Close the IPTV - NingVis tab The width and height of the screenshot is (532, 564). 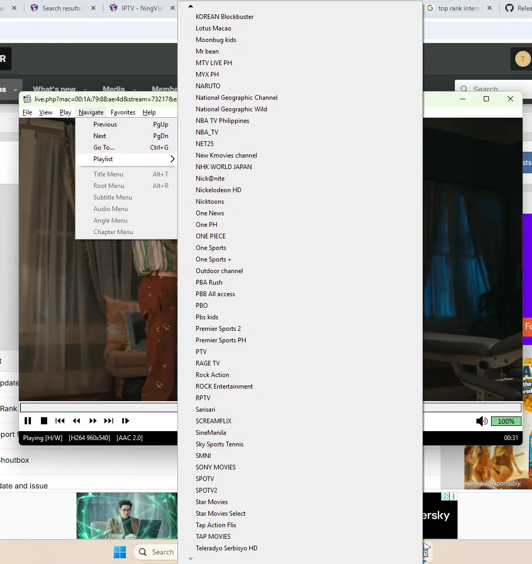pos(173,8)
